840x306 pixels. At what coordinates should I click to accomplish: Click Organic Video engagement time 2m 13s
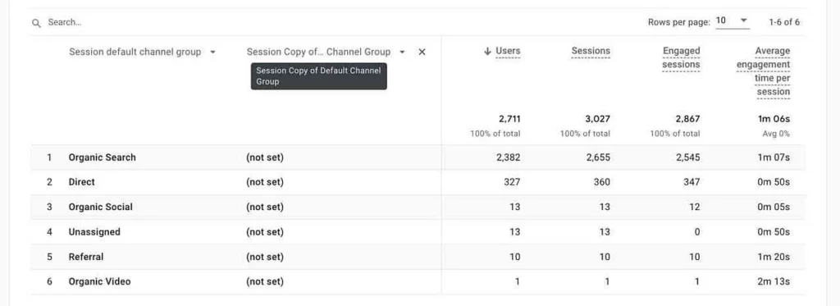[x=774, y=281]
